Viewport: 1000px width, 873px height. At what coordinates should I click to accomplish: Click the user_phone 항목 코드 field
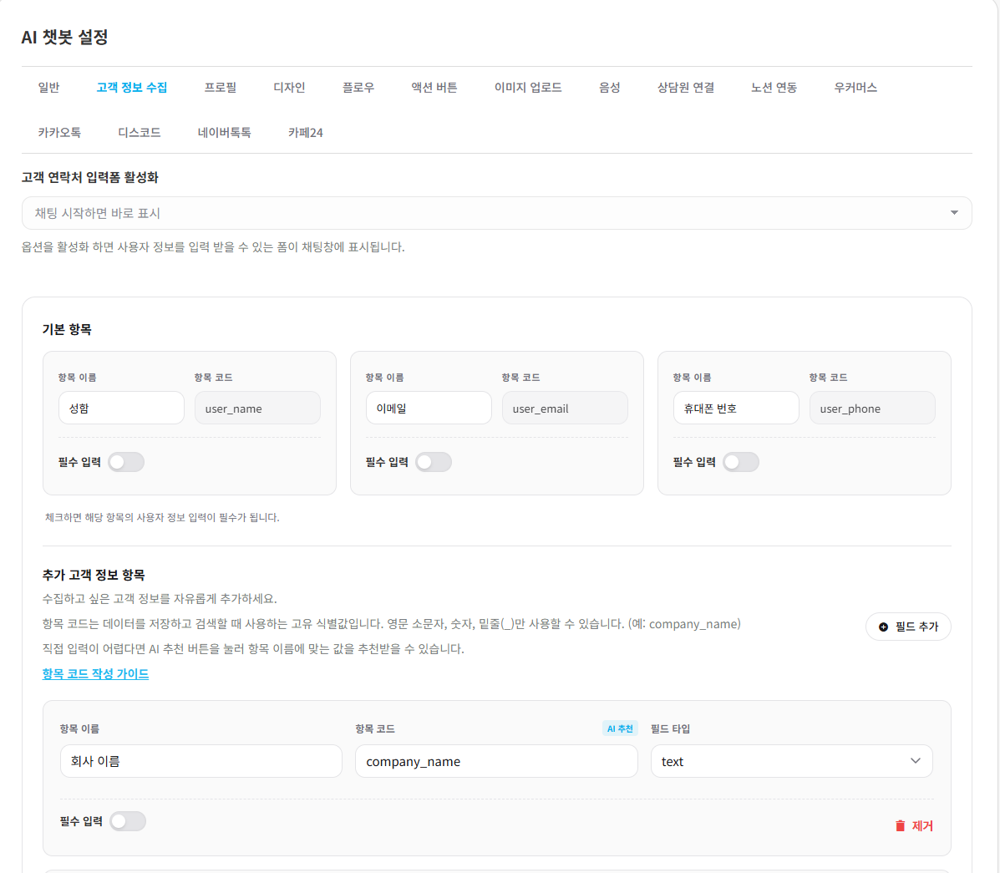tap(872, 409)
